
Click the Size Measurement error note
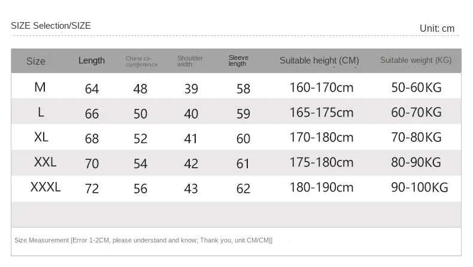[x=143, y=240]
